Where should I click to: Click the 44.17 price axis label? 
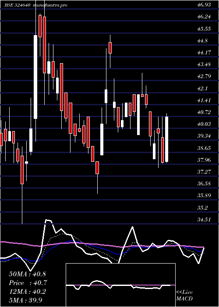204,53
